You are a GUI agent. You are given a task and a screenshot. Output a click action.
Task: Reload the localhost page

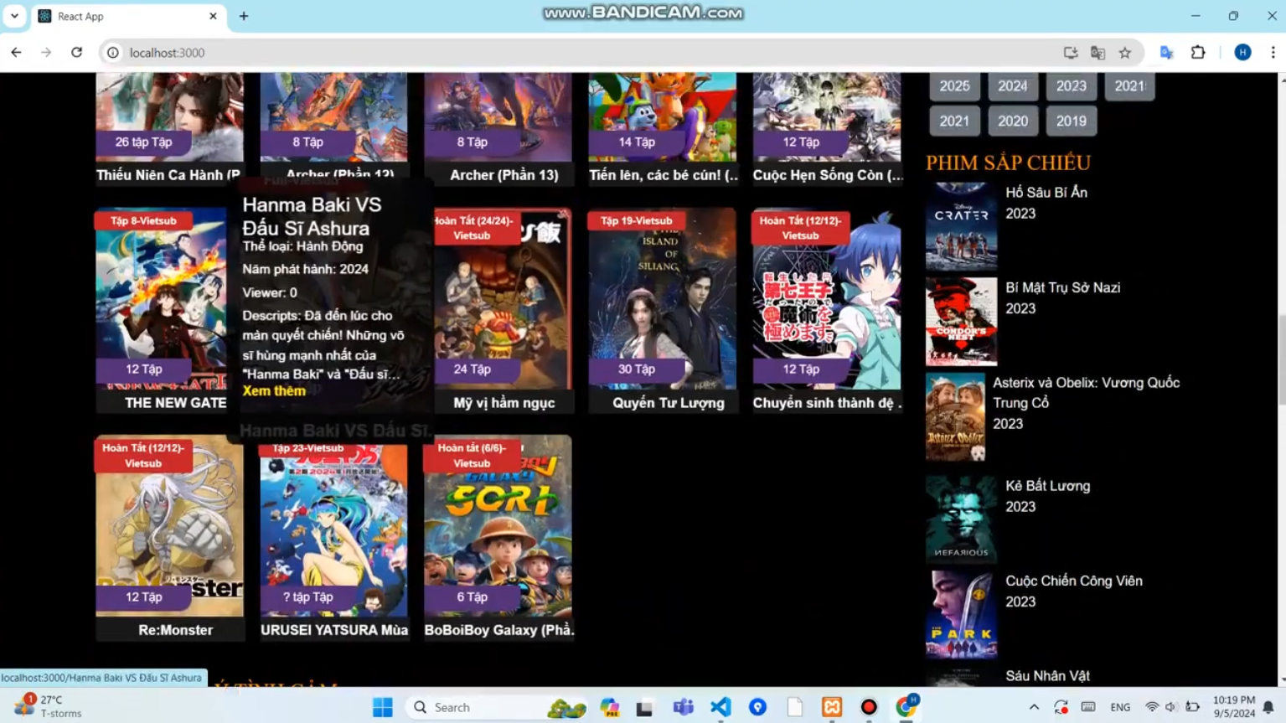coord(76,52)
